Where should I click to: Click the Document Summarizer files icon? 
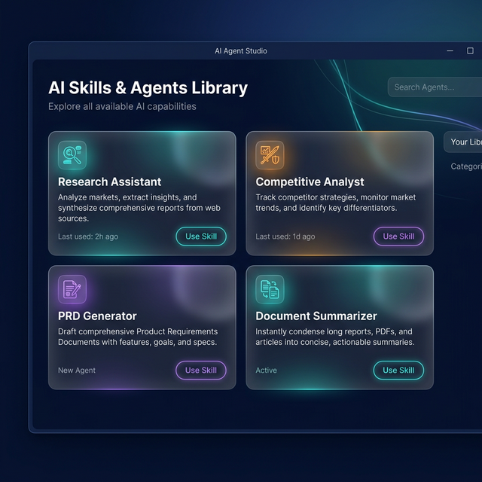pos(270,289)
